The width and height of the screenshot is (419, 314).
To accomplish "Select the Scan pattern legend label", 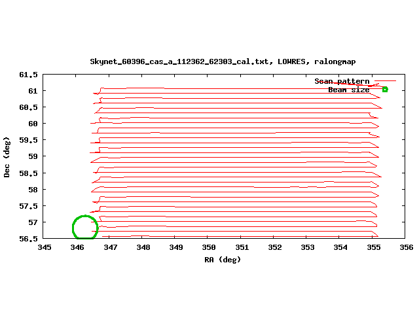I will coord(342,81).
